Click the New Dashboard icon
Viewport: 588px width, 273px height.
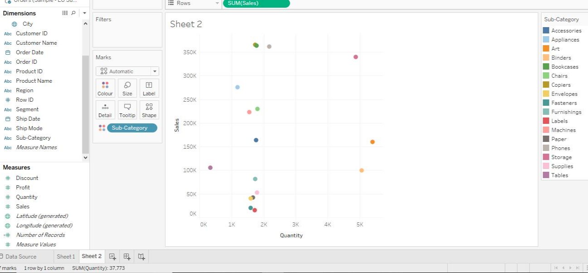click(x=127, y=256)
